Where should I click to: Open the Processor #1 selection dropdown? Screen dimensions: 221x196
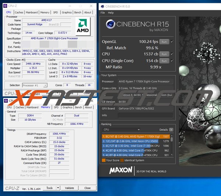[x=35, y=85]
